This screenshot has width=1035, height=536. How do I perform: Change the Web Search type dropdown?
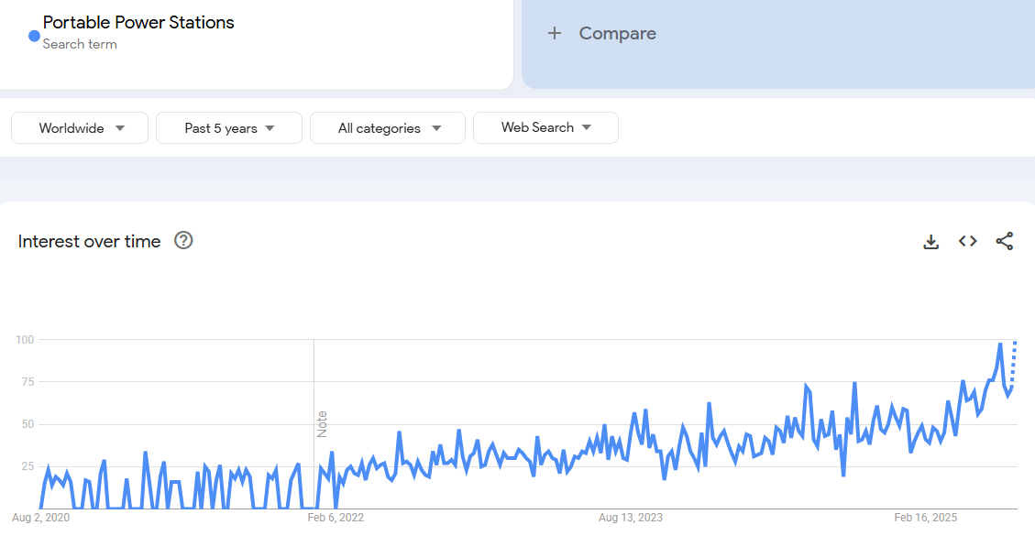tap(545, 128)
